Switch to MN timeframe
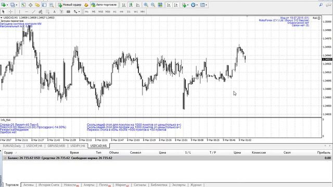The image size is (333, 187). tap(143, 11)
